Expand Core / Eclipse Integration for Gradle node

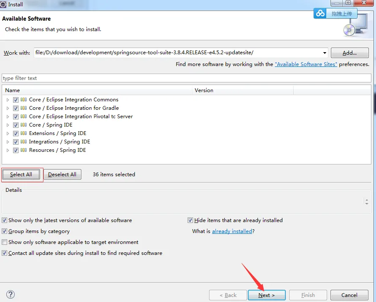click(8, 108)
